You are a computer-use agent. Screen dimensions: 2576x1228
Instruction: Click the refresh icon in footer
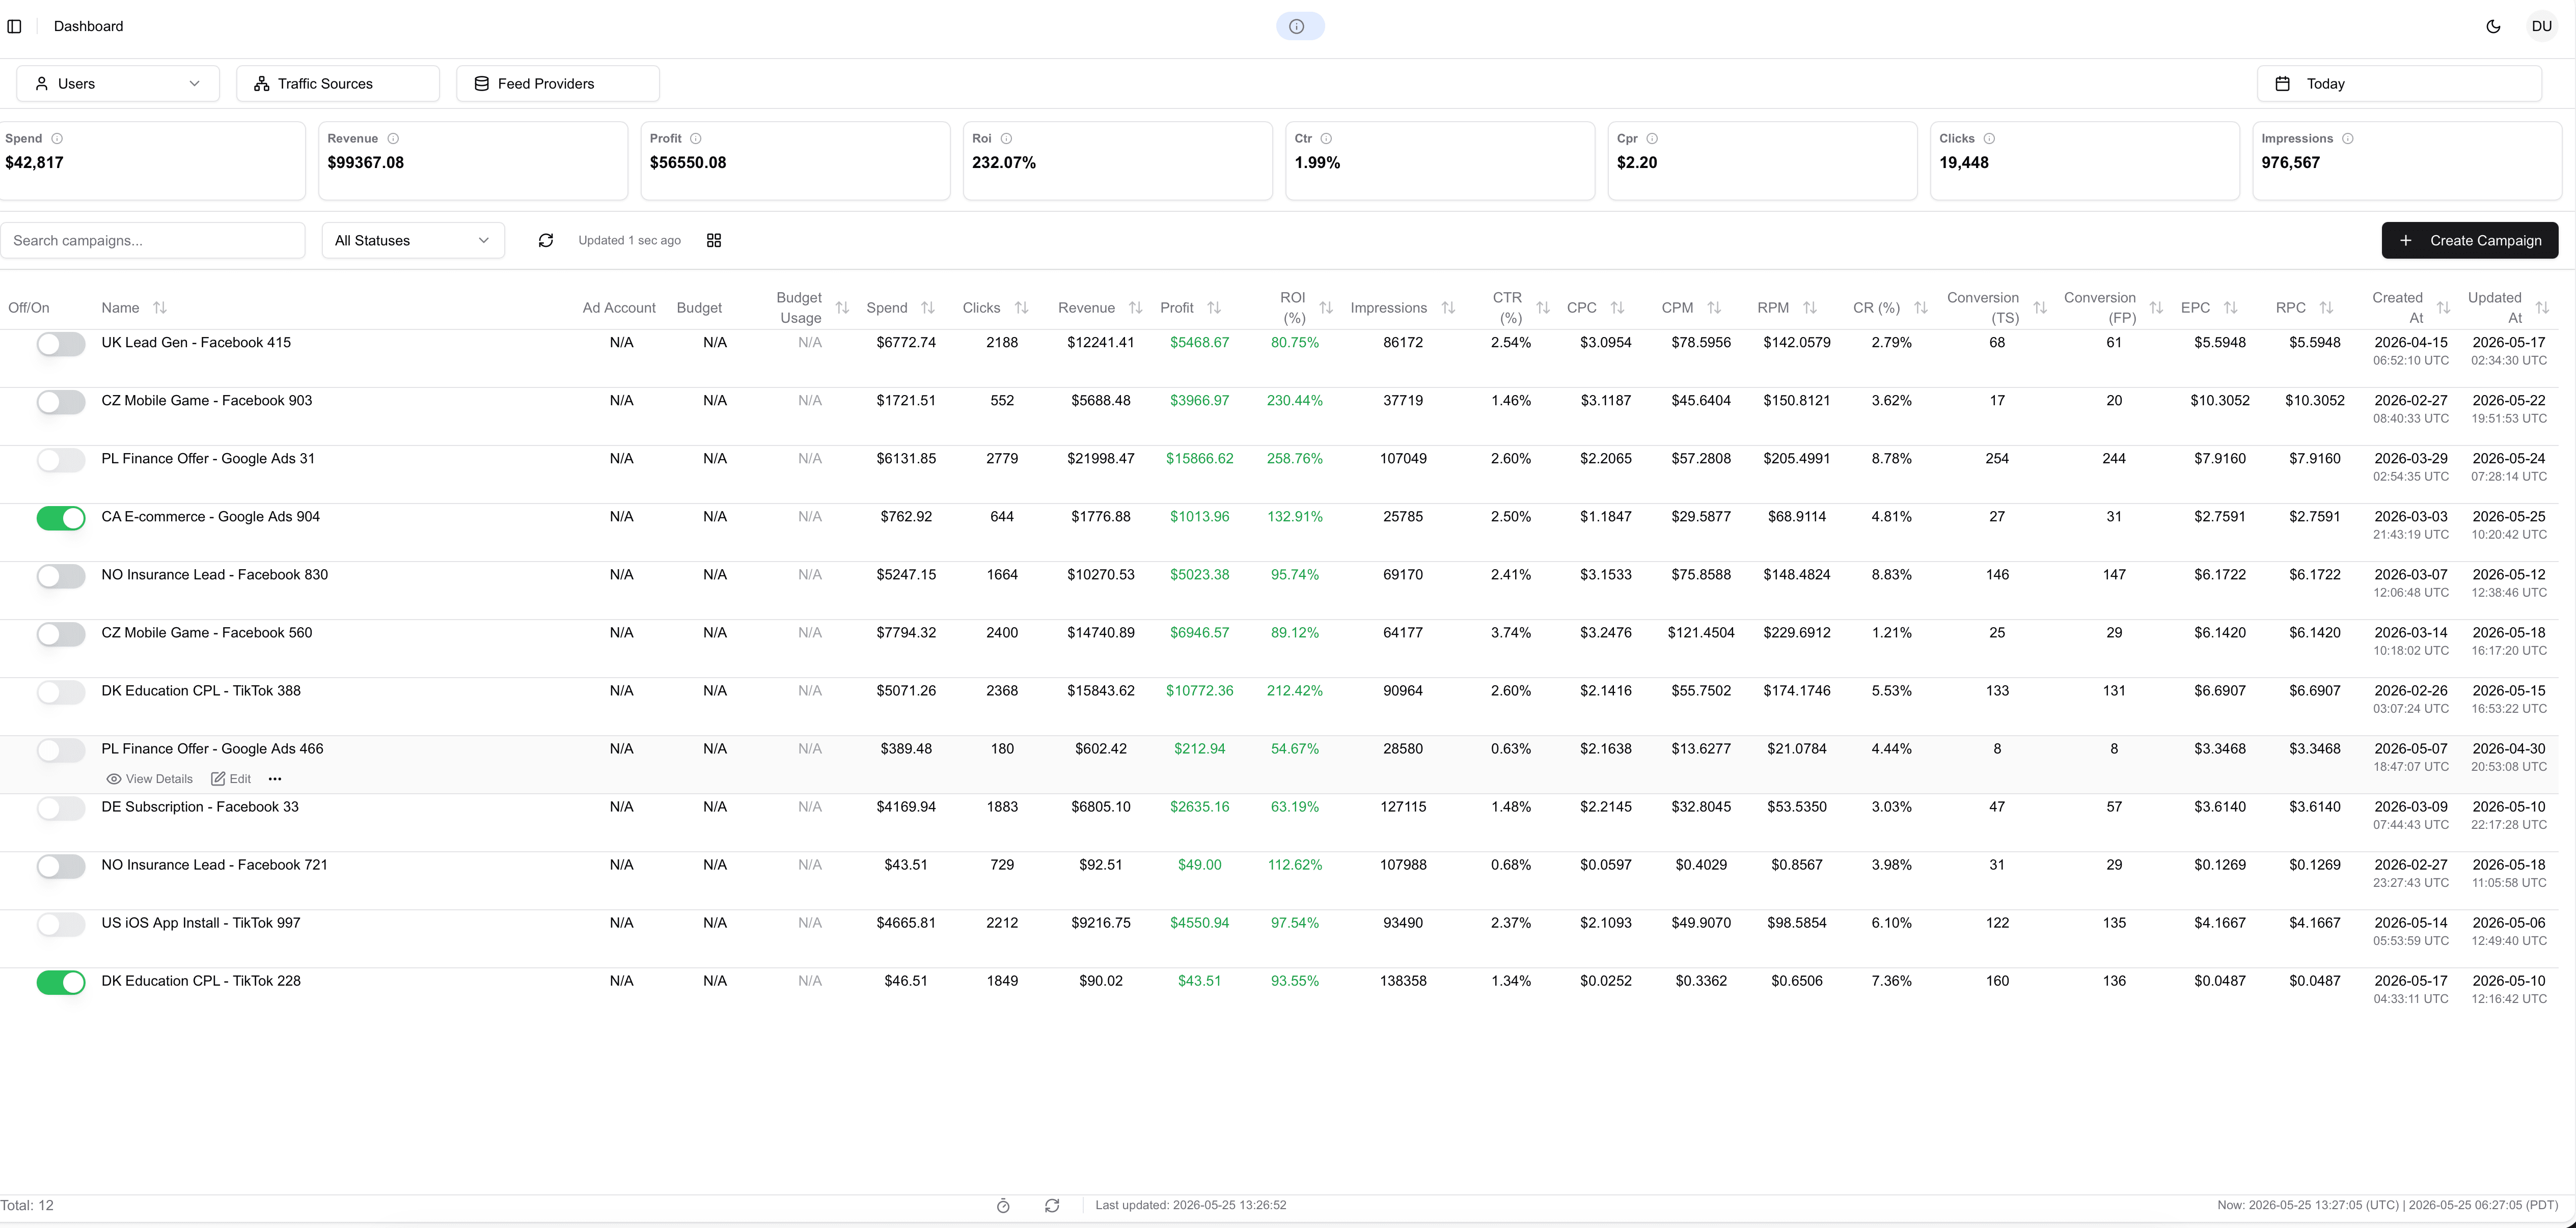[1052, 1206]
